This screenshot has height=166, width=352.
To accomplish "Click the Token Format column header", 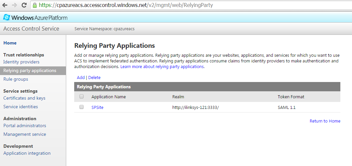I will coord(291,97).
